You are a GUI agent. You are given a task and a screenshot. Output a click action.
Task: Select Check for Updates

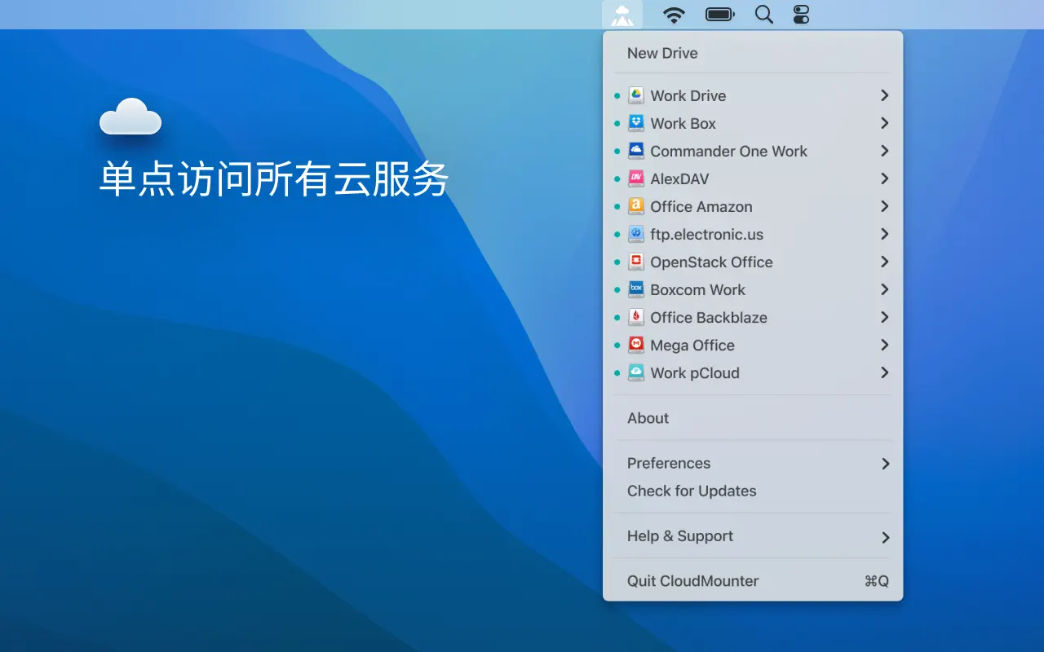(x=692, y=491)
